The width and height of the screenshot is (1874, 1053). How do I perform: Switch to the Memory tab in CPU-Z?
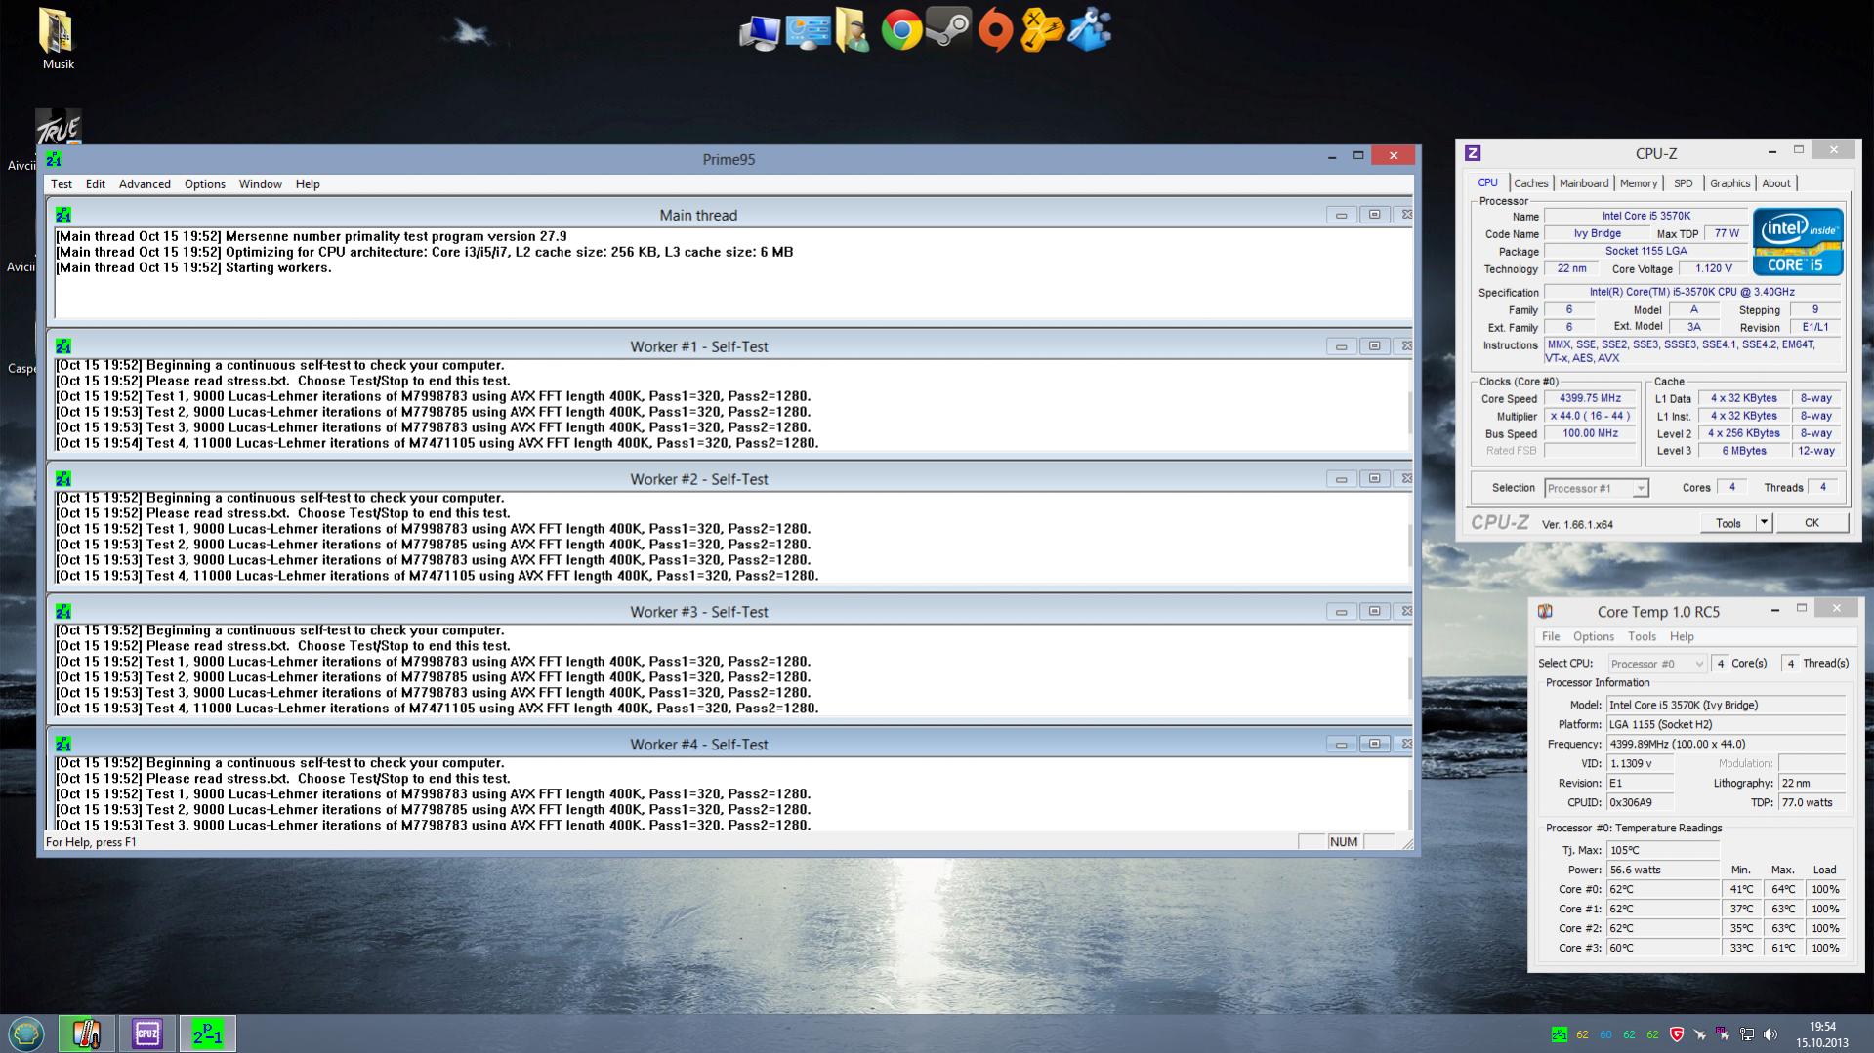click(1639, 183)
